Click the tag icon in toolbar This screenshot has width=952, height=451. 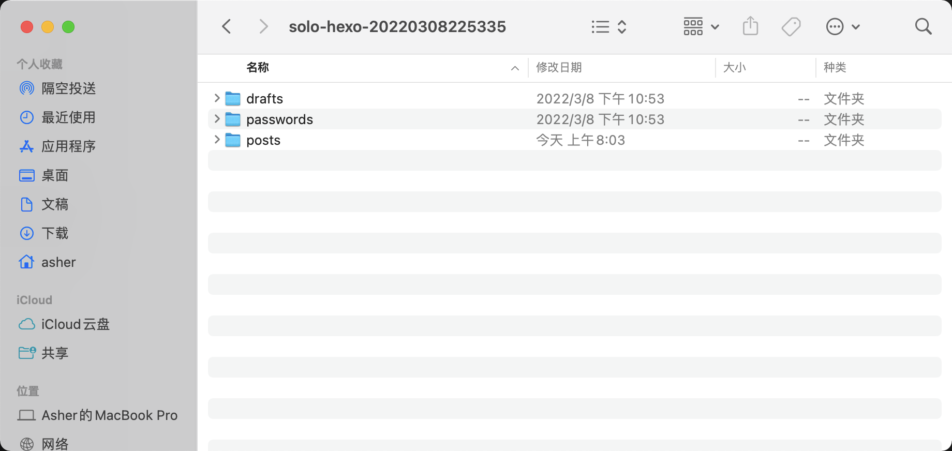pos(791,26)
